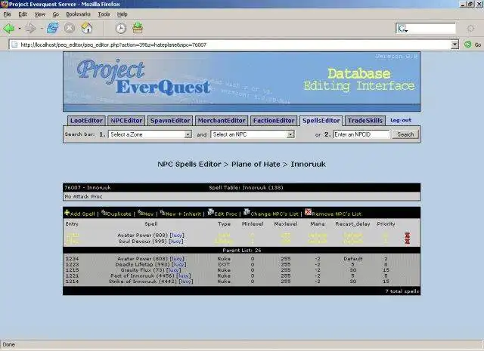Viewport: 484px width, 351px height.
Task: Click the Search button in search bar
Action: pyautogui.click(x=405, y=134)
